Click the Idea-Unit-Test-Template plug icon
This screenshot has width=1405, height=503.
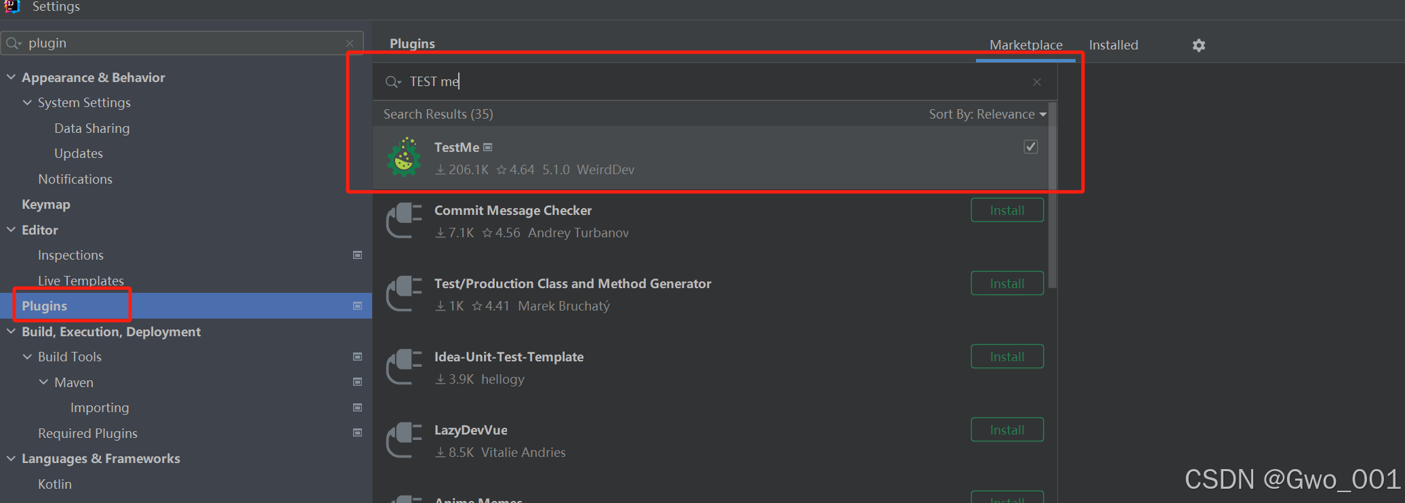(404, 367)
